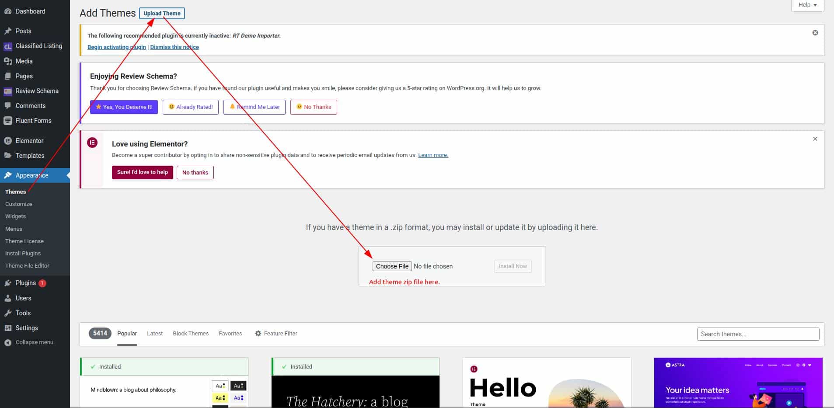Open the Widgets submenu item
Viewport: 834px width, 408px height.
click(x=16, y=216)
